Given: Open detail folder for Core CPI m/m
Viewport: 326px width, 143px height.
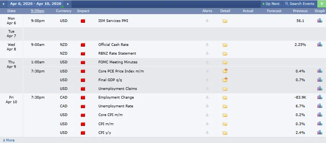Looking at the screenshot, I should point(225,115).
